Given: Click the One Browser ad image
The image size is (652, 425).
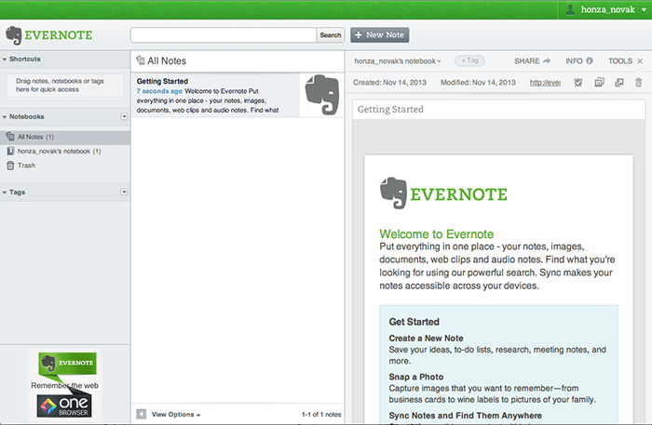Looking at the screenshot, I should coord(64,405).
